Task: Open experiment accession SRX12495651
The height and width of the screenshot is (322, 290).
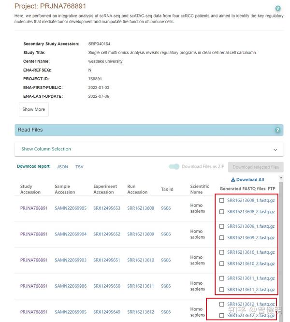Action: click(107, 260)
